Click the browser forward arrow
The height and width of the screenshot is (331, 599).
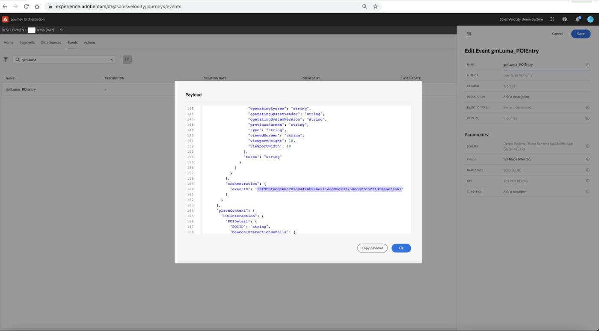(x=16, y=6)
